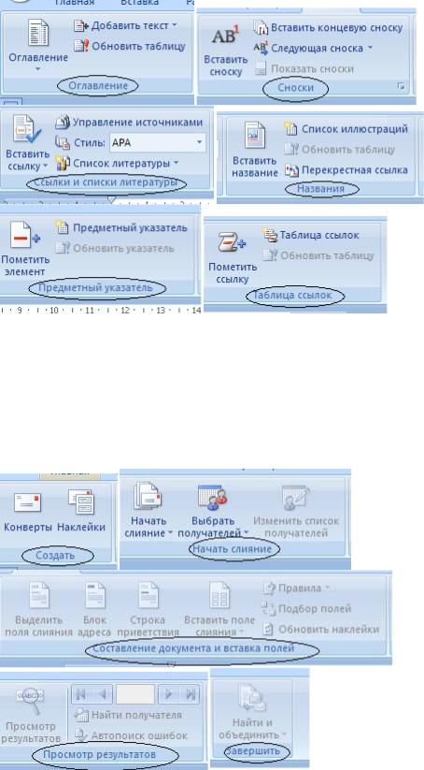Expand the Начать слияние dropdown arrow
This screenshot has width=424, height=770.
(171, 532)
